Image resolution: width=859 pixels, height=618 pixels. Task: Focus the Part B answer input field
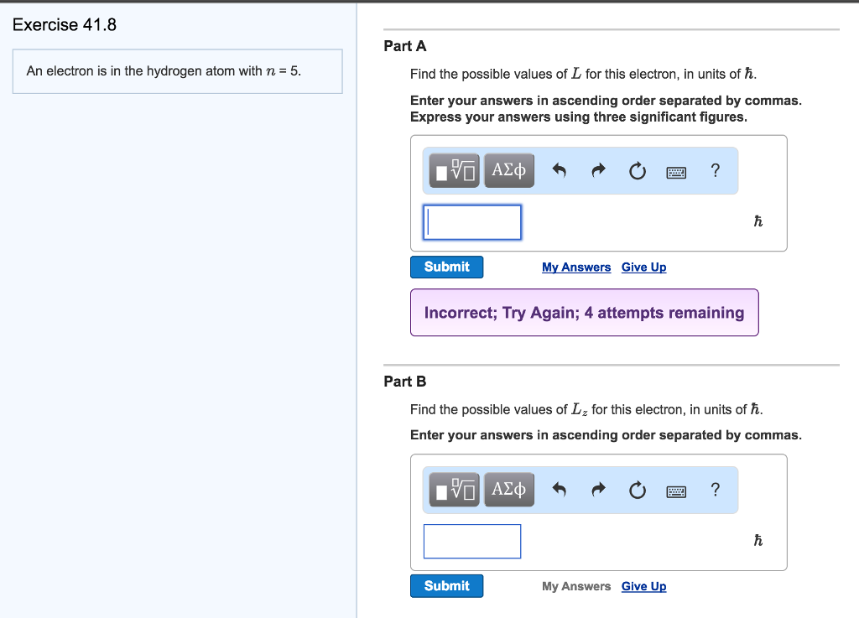coord(472,542)
